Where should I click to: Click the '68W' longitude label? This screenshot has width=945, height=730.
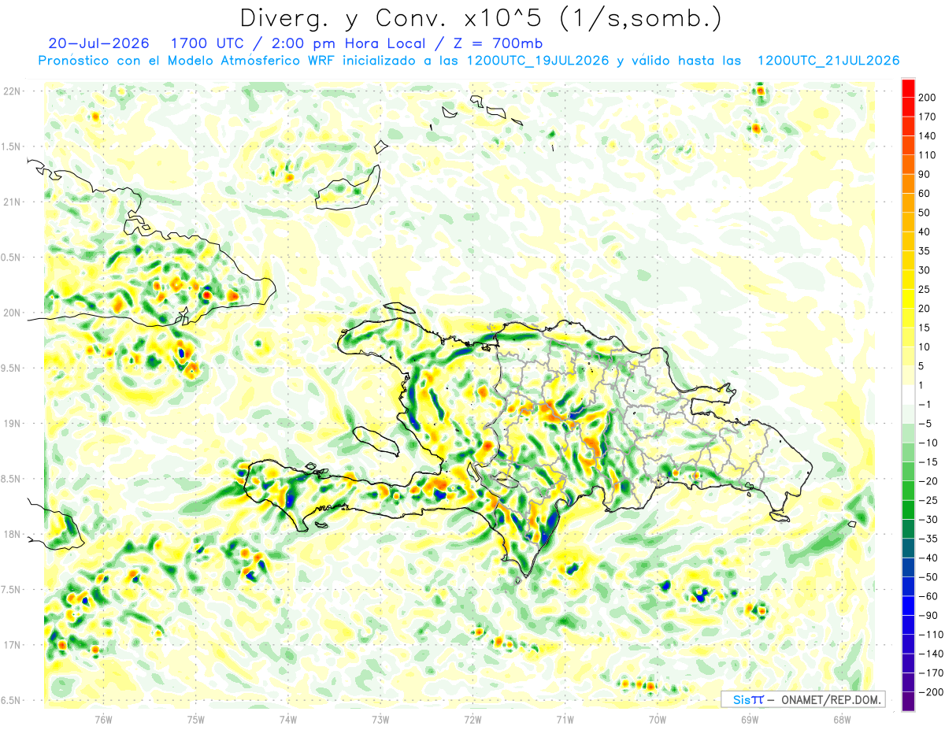[842, 719]
